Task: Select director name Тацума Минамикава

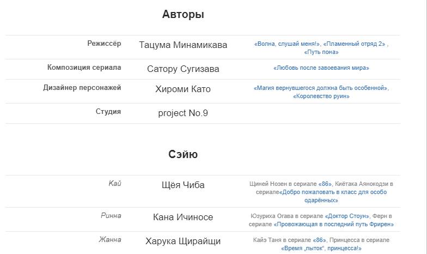Action: pos(183,45)
